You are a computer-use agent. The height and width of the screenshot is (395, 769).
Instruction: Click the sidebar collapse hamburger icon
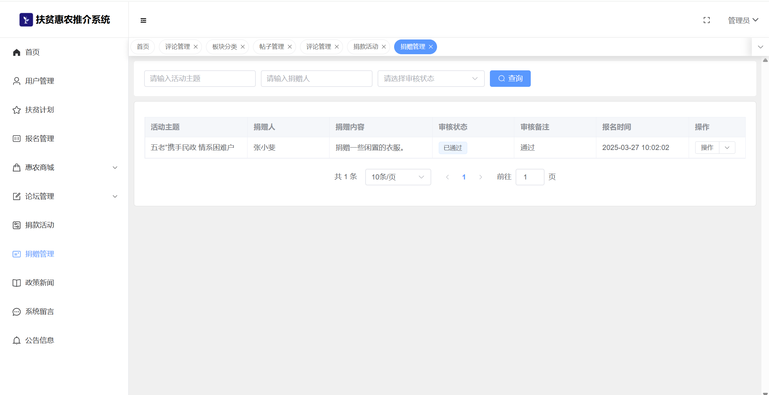144,21
